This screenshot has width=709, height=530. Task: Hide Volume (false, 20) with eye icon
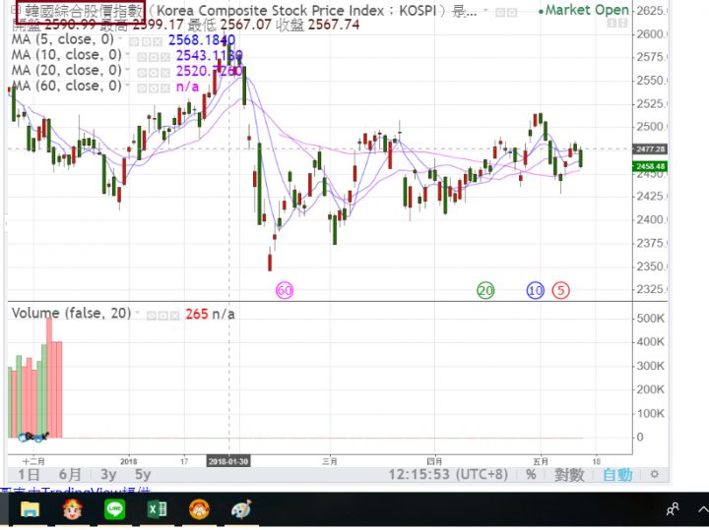[152, 316]
